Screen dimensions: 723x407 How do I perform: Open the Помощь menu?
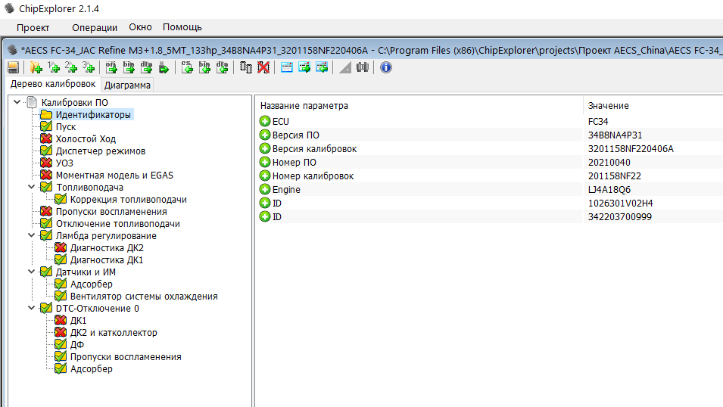(x=182, y=27)
